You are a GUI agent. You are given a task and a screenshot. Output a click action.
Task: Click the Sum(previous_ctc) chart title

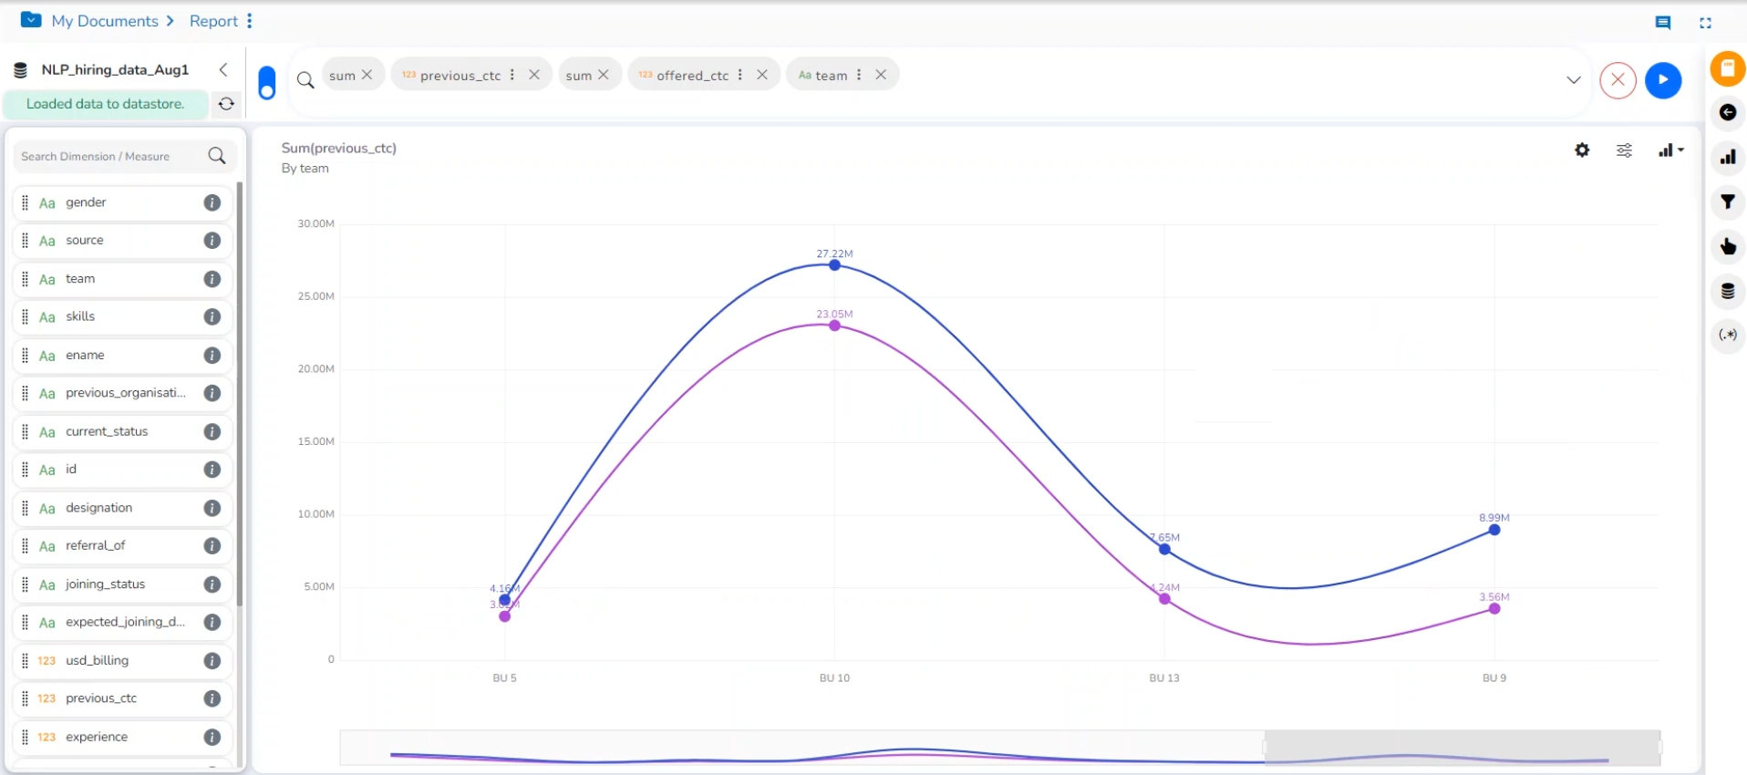339,148
